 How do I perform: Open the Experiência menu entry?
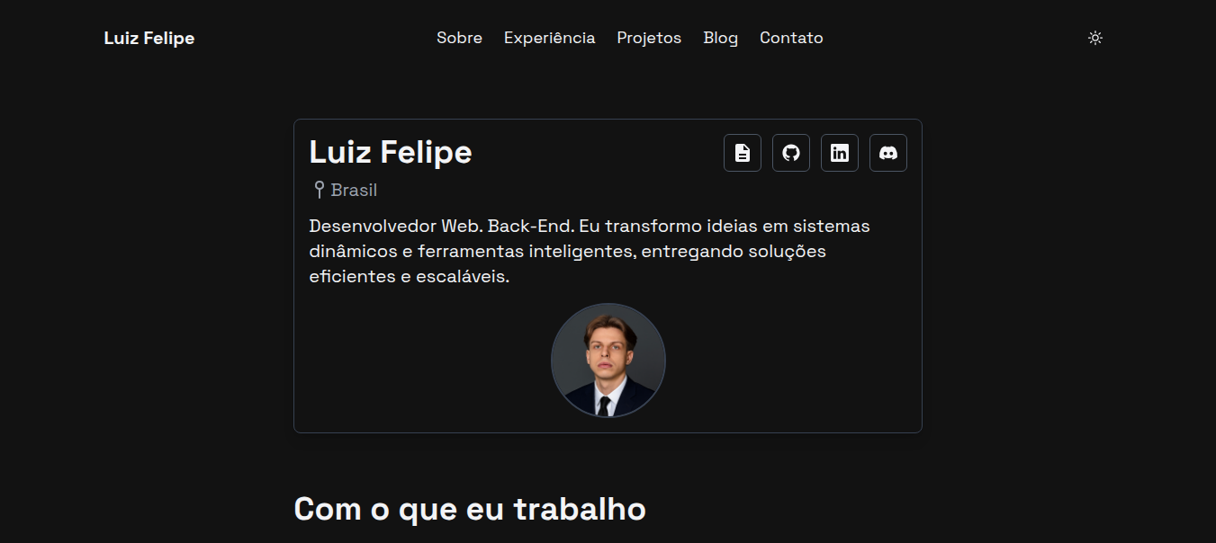(x=549, y=38)
